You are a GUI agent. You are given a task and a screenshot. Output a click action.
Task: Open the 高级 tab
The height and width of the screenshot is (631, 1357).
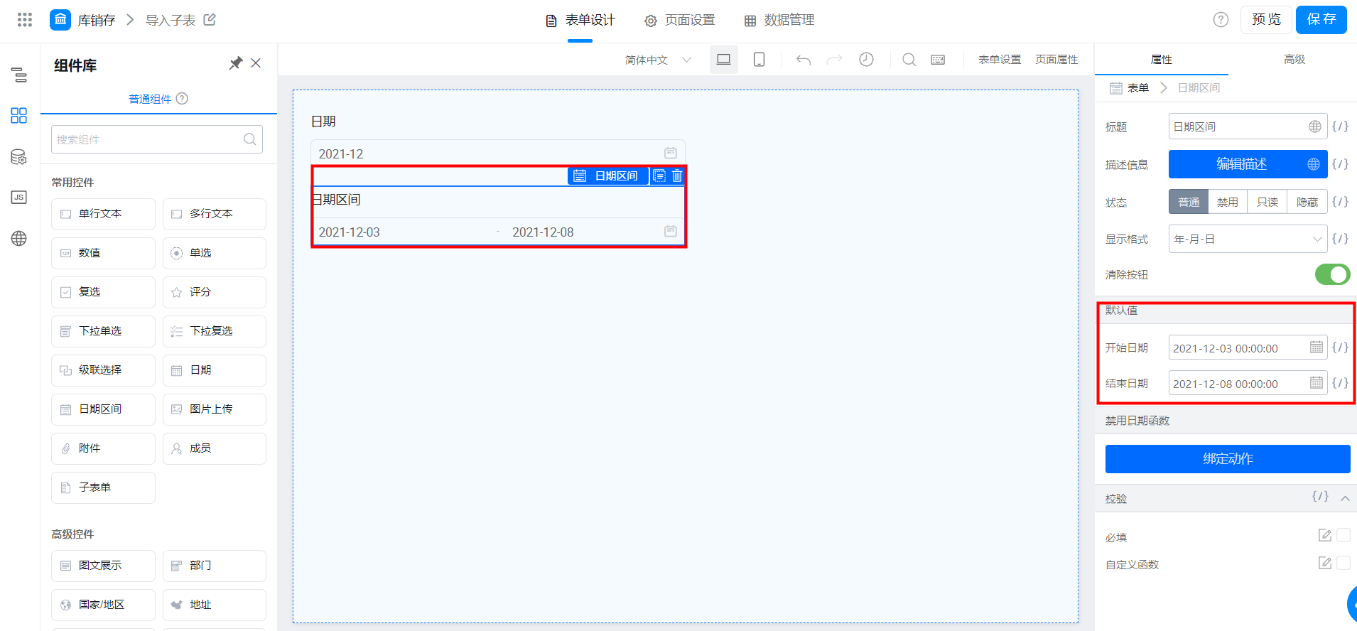pyautogui.click(x=1294, y=60)
